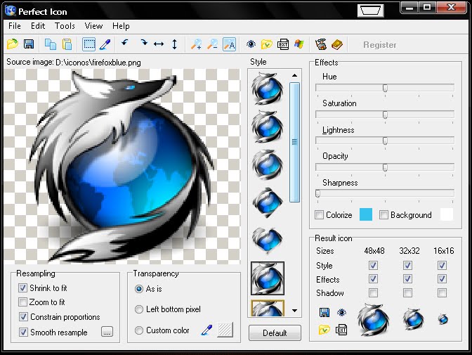Enable Zoom to fit checkbox
This screenshot has height=355, width=472.
pyautogui.click(x=22, y=302)
